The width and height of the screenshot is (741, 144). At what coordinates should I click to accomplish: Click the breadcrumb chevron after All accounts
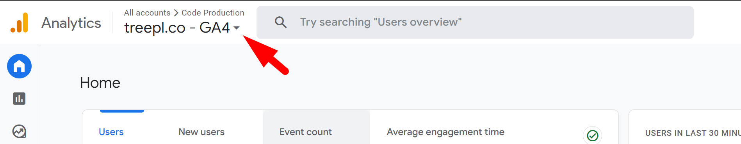pyautogui.click(x=176, y=13)
